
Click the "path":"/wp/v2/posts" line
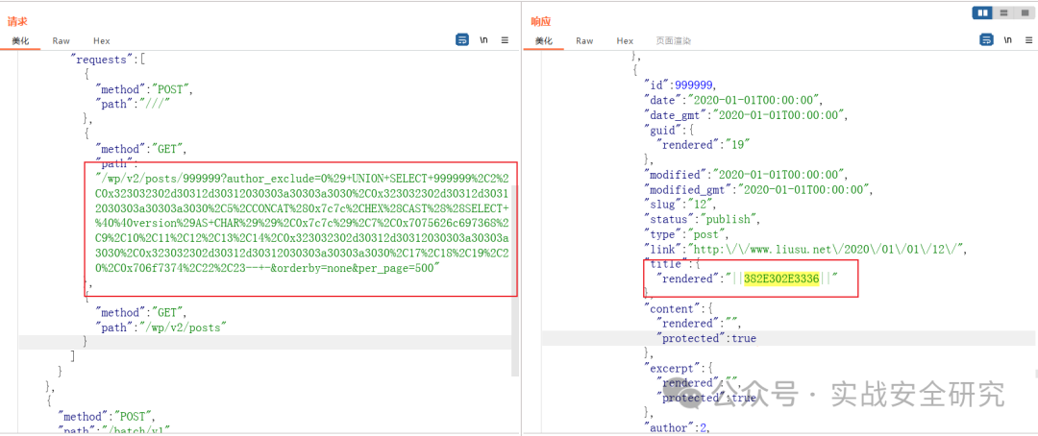pyautogui.click(x=161, y=327)
